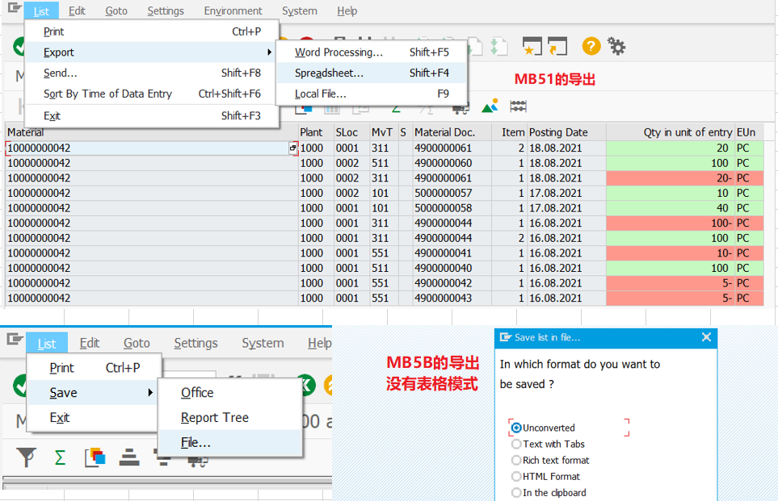The height and width of the screenshot is (501, 778).
Task: Click the Material column header
Action: 152,132
